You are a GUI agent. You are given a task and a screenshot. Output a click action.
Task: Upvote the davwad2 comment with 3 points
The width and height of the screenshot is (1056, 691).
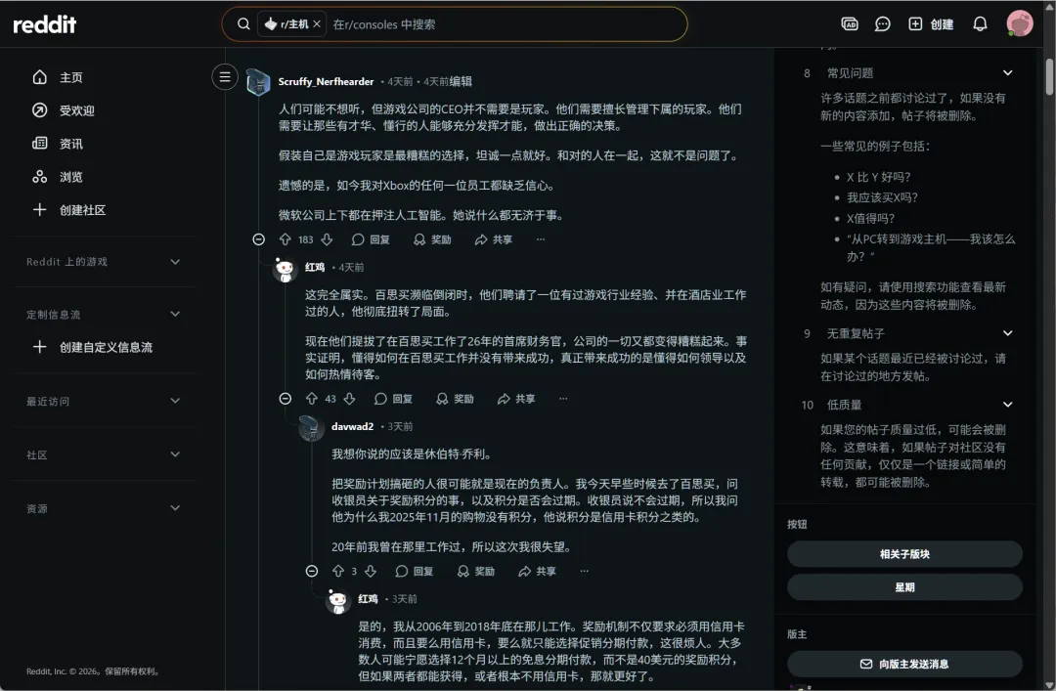pos(338,571)
